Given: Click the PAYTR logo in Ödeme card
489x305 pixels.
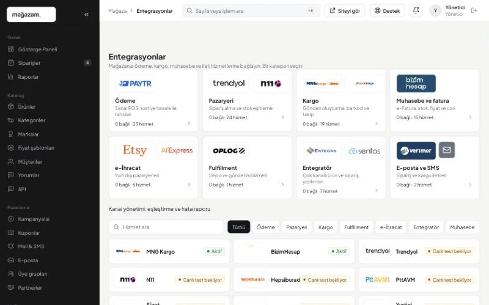Looking at the screenshot, I should (x=135, y=84).
